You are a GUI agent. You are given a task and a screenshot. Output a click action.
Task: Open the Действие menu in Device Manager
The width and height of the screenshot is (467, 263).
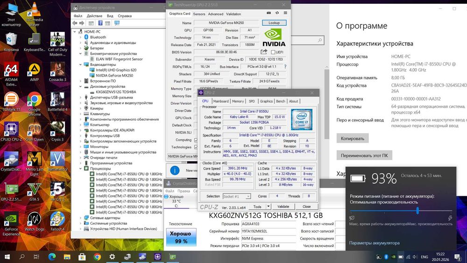point(94,16)
